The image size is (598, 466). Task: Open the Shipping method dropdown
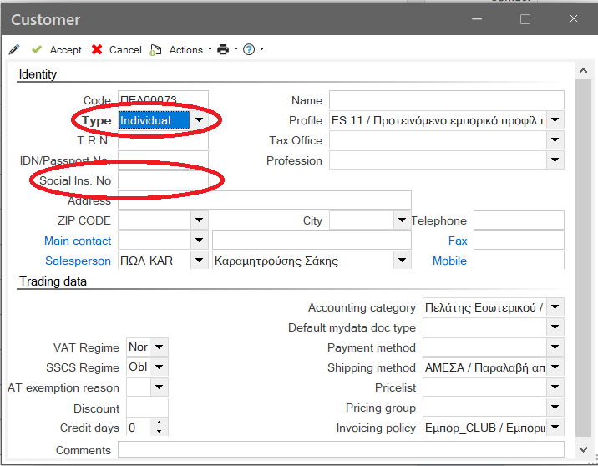click(555, 367)
